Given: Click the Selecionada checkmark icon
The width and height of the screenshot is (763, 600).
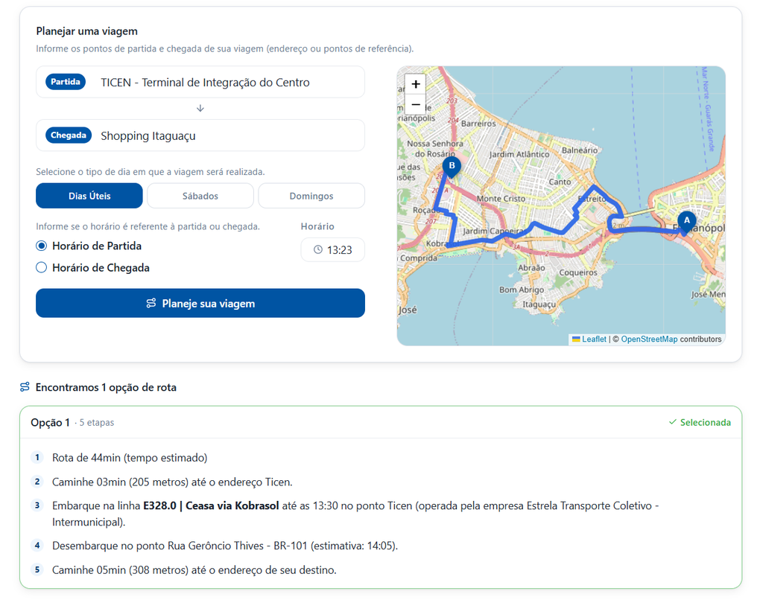Looking at the screenshot, I should 673,422.
